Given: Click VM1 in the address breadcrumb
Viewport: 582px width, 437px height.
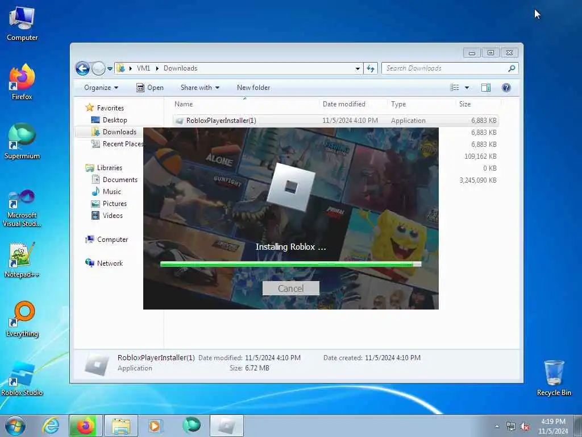Looking at the screenshot, I should click(x=143, y=68).
